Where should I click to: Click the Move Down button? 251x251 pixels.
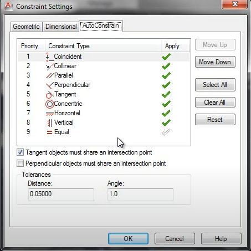(215, 62)
